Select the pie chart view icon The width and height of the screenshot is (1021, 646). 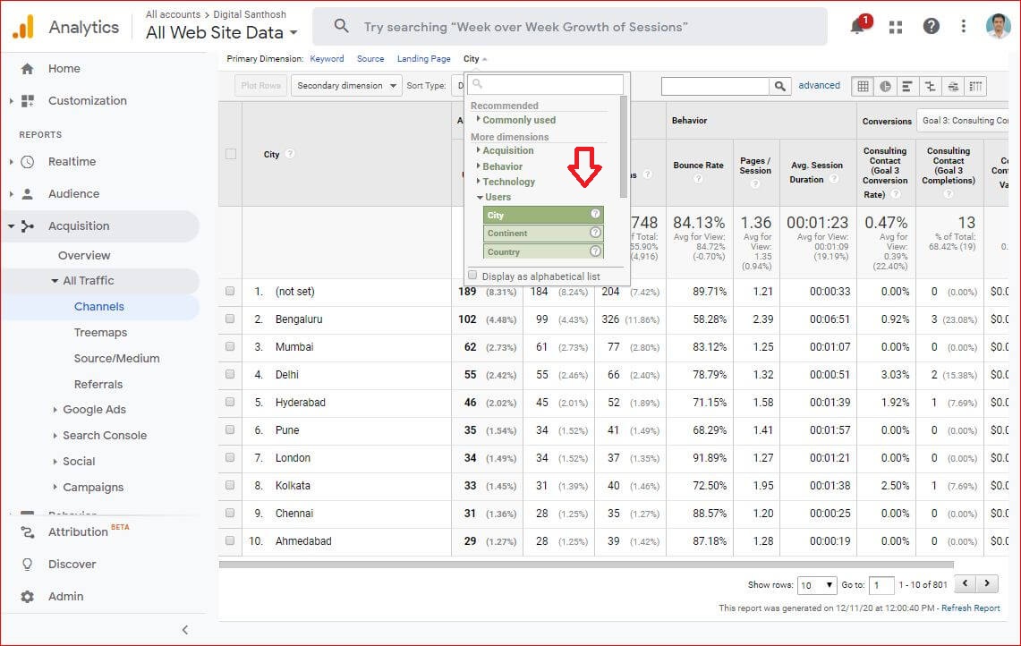point(885,86)
